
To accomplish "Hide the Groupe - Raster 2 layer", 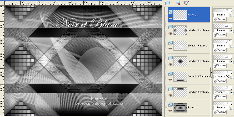I will coord(170,49).
